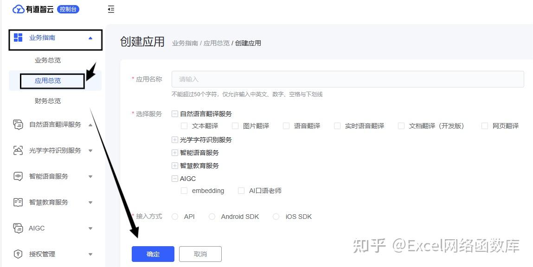
Task: Collapse 业务指南 menu via its arrow
Action: (90, 38)
